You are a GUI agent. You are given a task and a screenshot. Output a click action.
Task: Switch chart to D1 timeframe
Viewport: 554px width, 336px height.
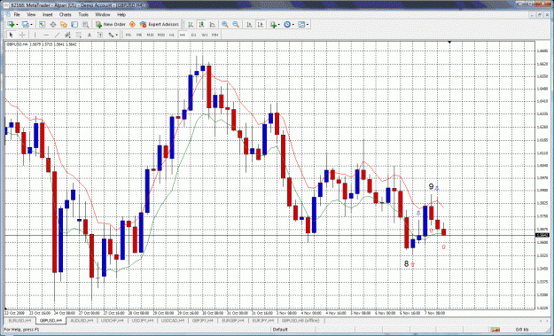pyautogui.click(x=193, y=35)
